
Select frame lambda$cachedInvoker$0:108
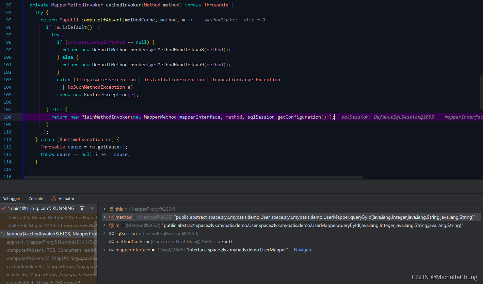coord(49,234)
